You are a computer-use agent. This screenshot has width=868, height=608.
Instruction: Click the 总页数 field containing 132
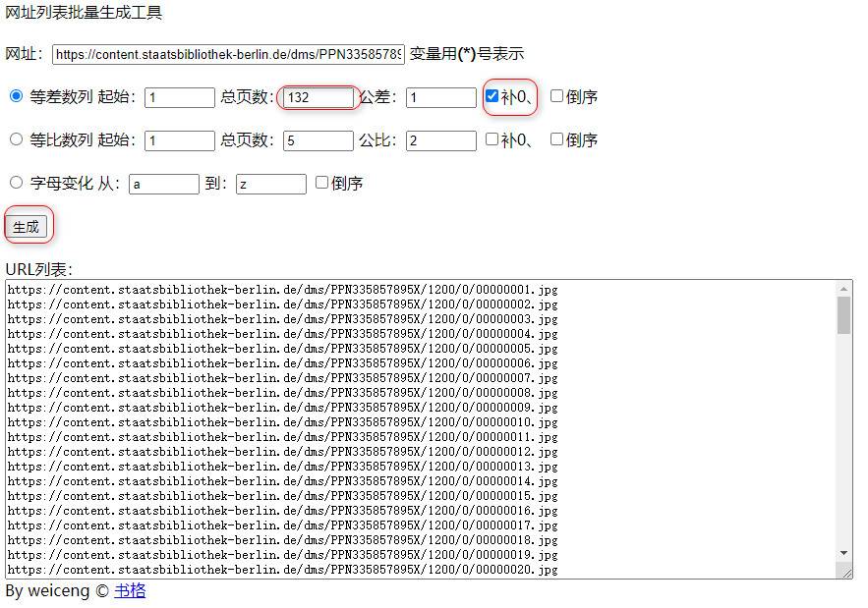pos(317,96)
